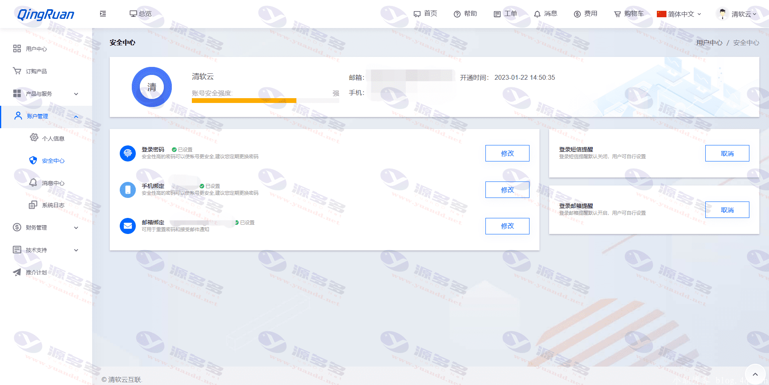The height and width of the screenshot is (385, 769).
Task: Click the 开通时间 2023-01-22 14:50:35 value
Action: click(x=525, y=77)
